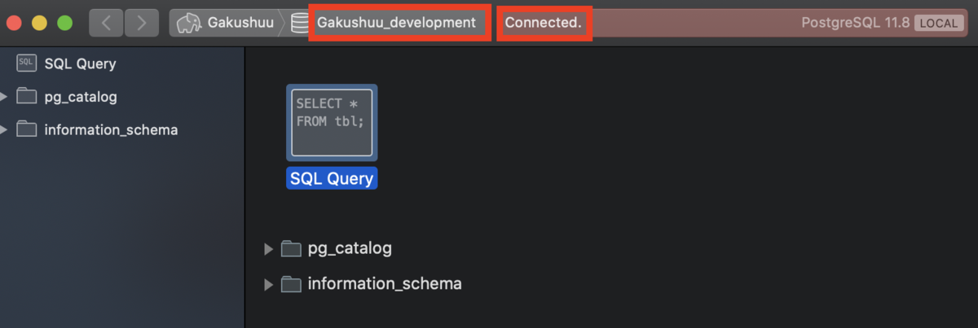
Task: Go back with the left arrow button
Action: pyautogui.click(x=106, y=23)
